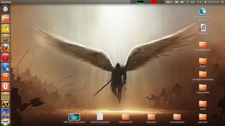The height and width of the screenshot is (126, 225).
Task: Open Ubuntu One from the launcher
Action: click(x=5, y=87)
